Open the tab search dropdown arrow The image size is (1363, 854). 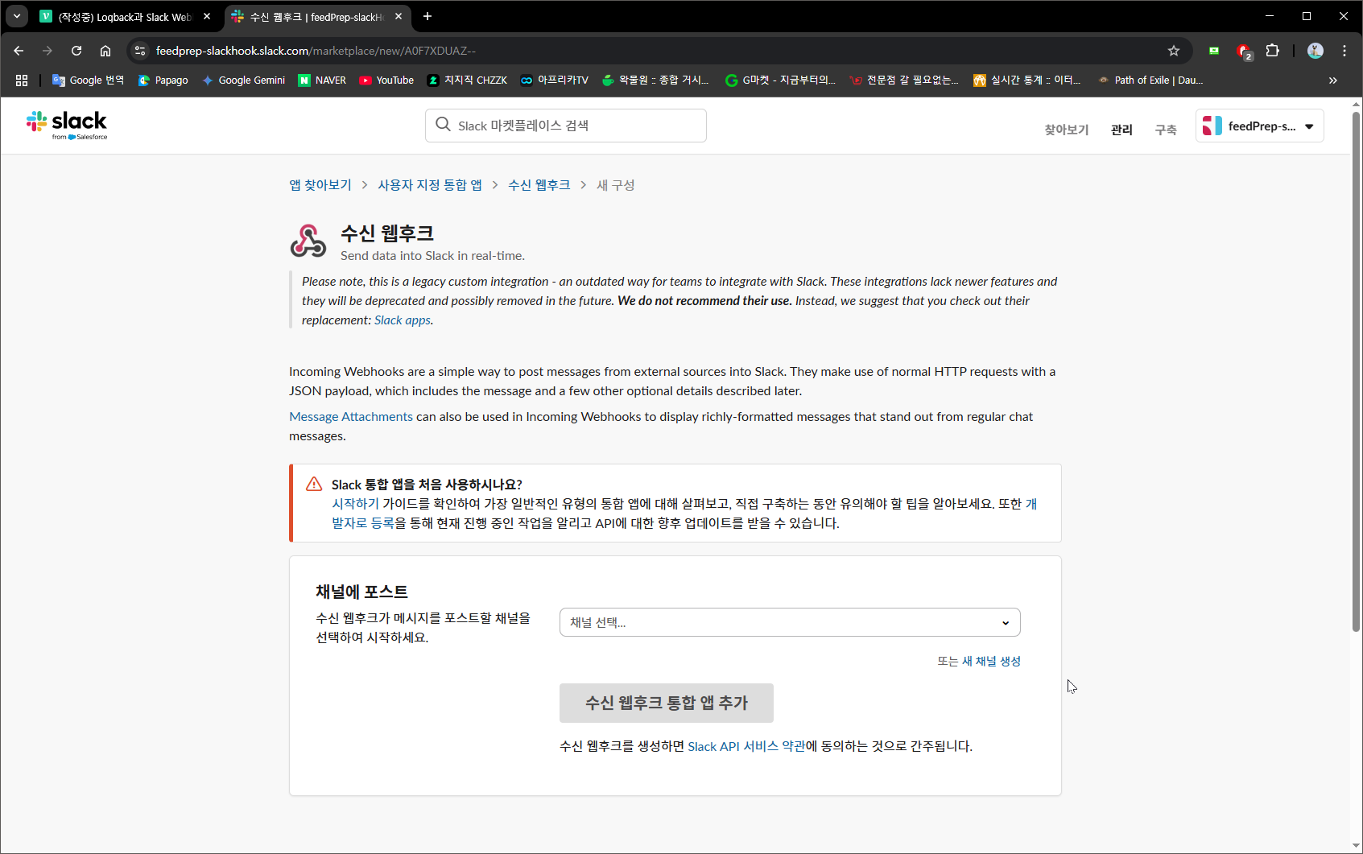click(x=17, y=16)
